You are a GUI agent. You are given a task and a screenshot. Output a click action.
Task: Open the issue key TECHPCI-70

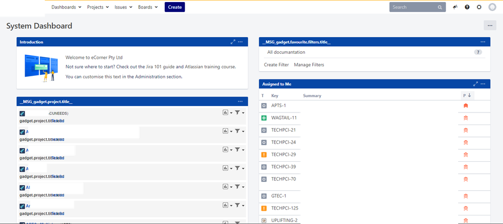[283, 179]
